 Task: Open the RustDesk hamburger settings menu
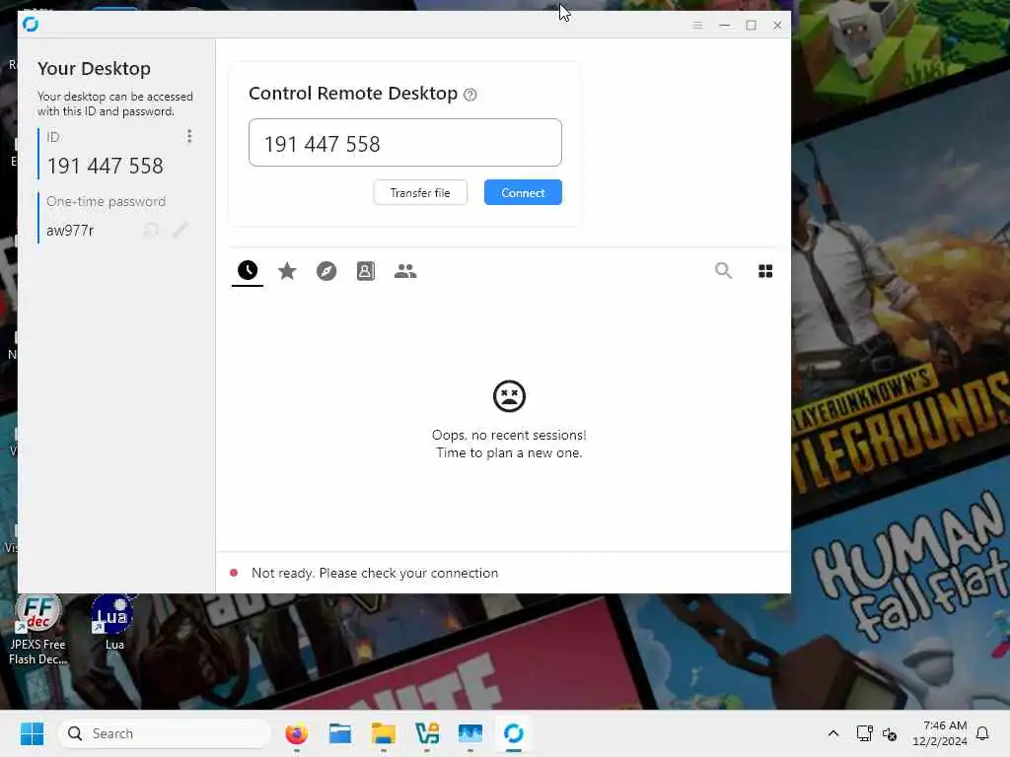(x=697, y=25)
